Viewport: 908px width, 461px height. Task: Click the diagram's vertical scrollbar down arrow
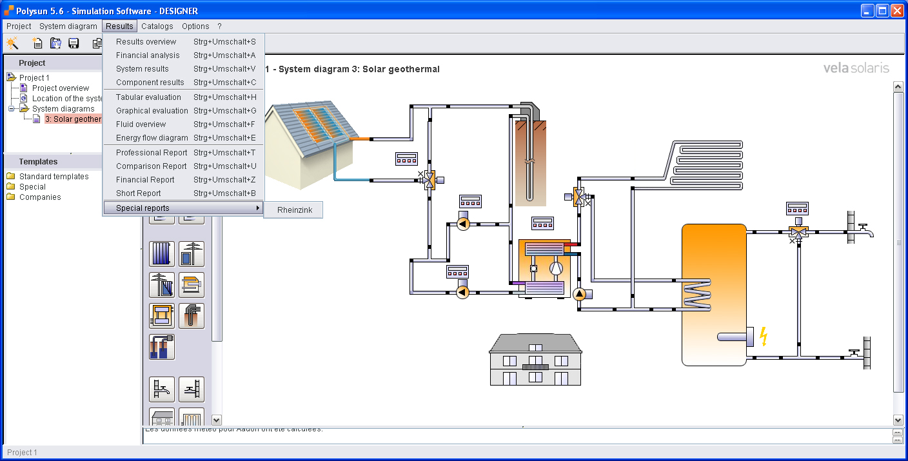pyautogui.click(x=898, y=419)
